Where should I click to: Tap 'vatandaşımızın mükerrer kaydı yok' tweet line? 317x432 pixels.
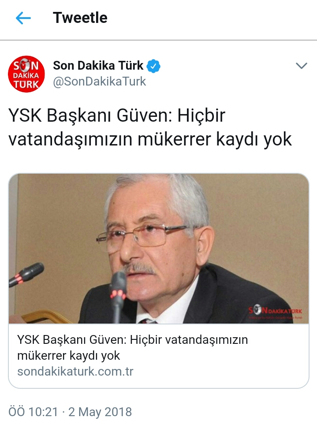(x=150, y=139)
